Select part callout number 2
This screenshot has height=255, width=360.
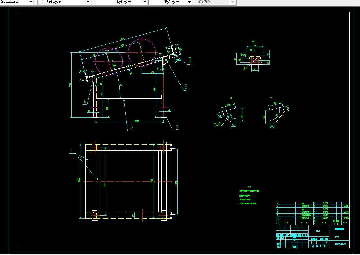[x=177, y=127]
